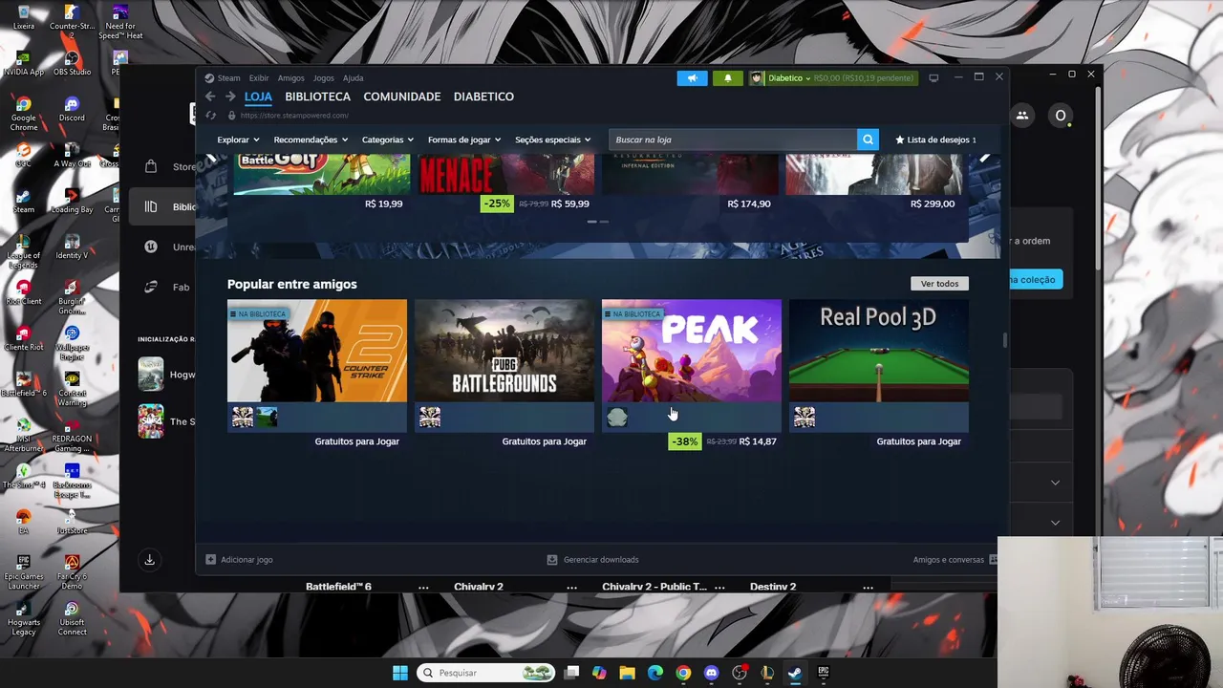This screenshot has height=688, width=1223.
Task: Open the PUBG Battlegrounds game card
Action: point(504,351)
